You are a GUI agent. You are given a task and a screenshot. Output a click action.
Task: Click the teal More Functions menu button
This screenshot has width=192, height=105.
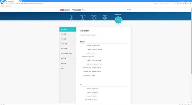tap(118, 20)
